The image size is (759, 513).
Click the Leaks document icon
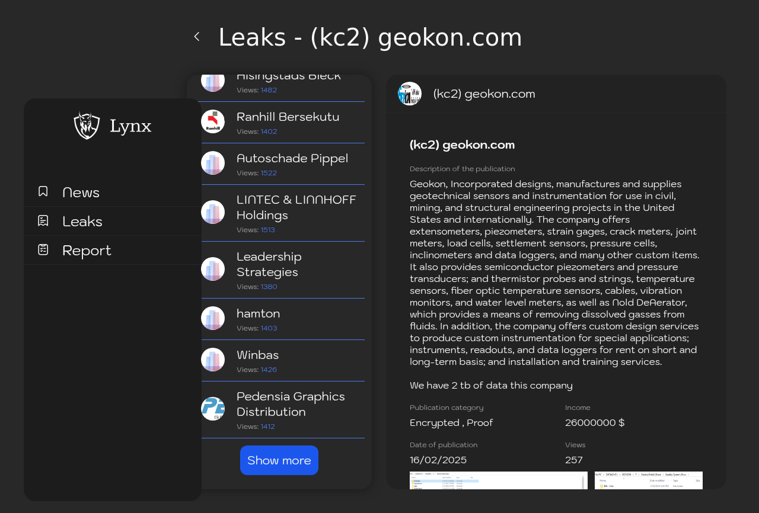point(43,220)
